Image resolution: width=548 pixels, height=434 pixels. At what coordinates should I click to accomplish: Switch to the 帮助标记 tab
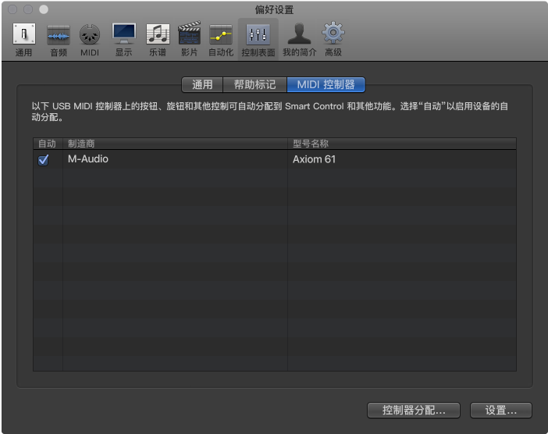(254, 84)
